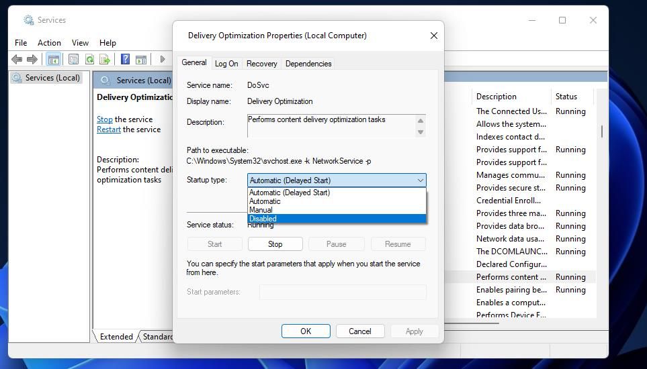Choose Automatic startup option
Image resolution: width=647 pixels, height=369 pixels.
click(337, 201)
